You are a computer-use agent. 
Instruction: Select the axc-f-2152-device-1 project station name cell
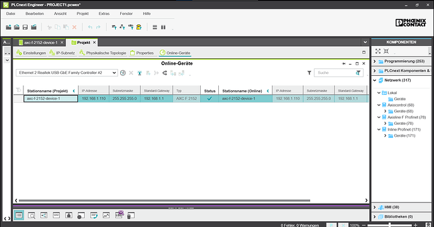pos(51,98)
